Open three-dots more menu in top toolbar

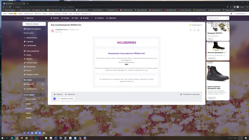click(92, 18)
